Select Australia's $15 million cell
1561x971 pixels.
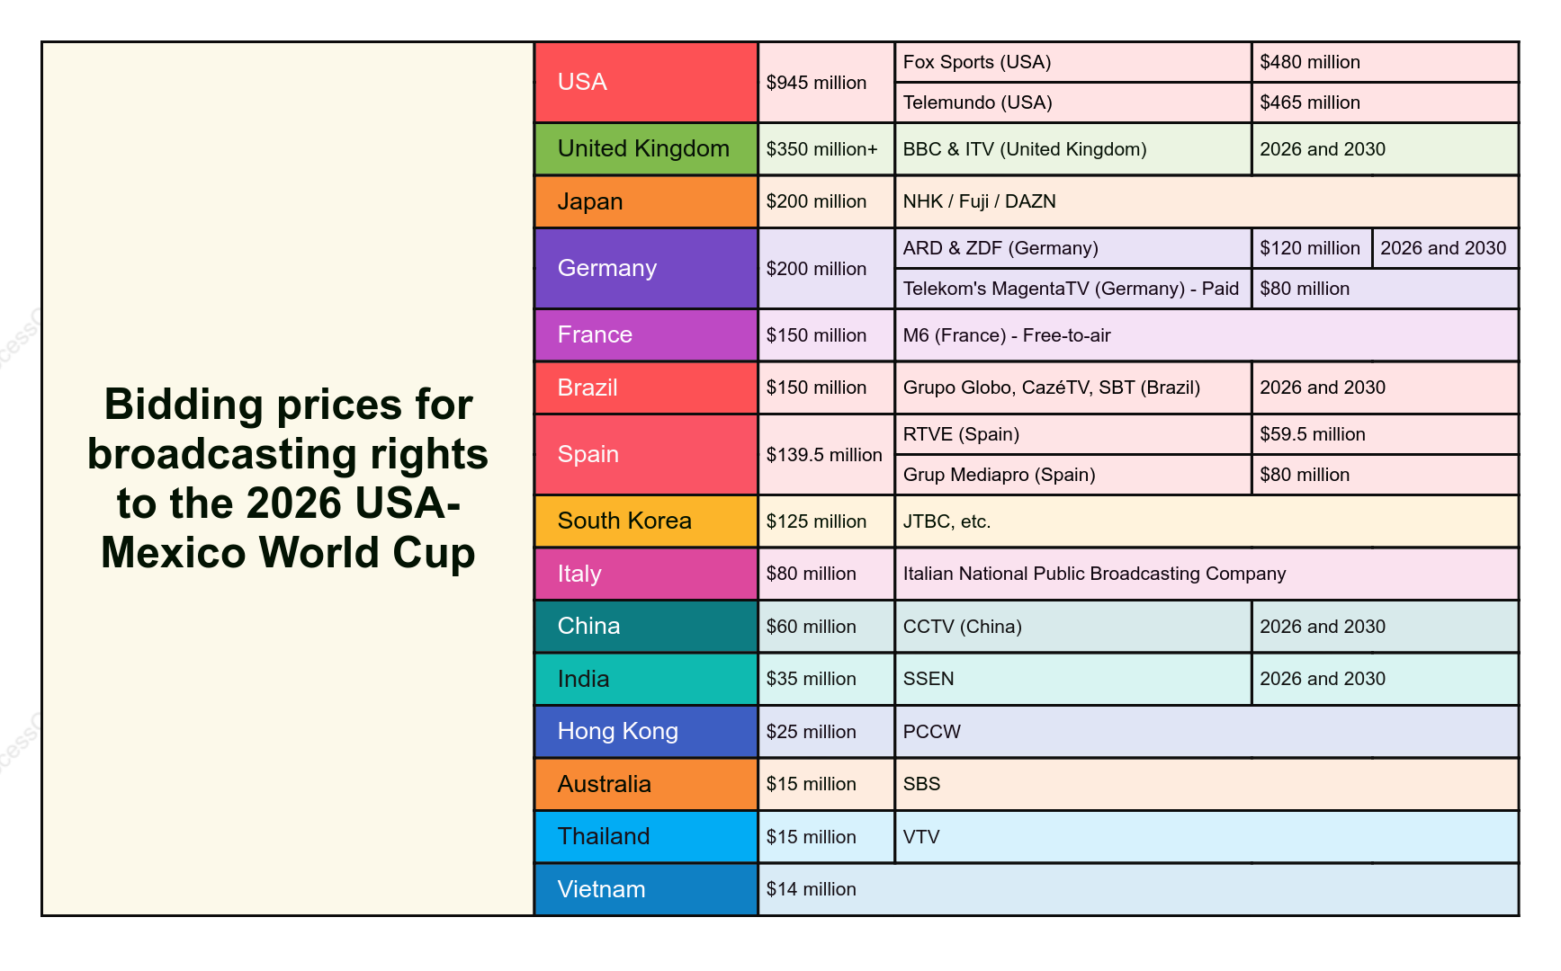click(827, 784)
